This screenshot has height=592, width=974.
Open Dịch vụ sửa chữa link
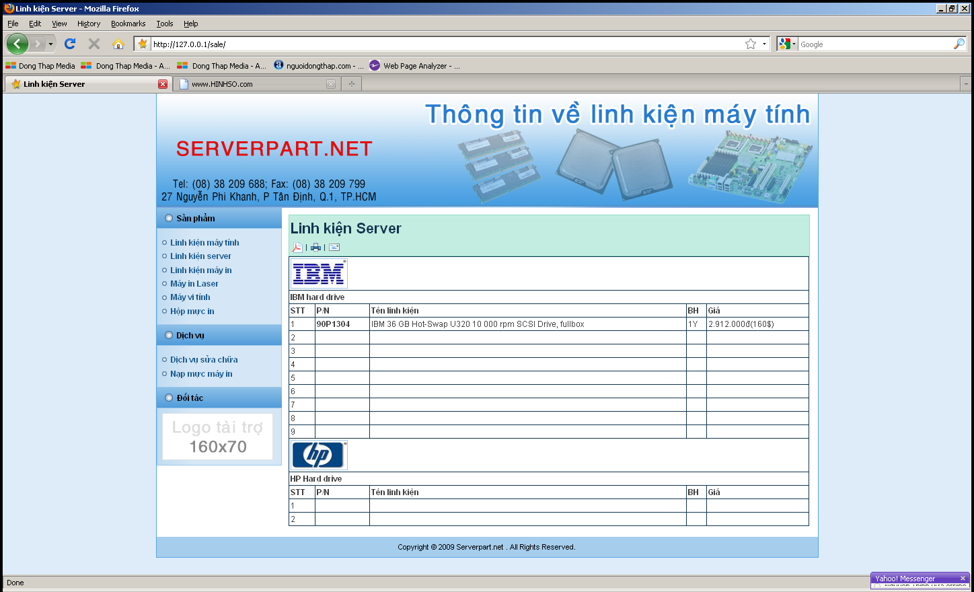click(204, 360)
